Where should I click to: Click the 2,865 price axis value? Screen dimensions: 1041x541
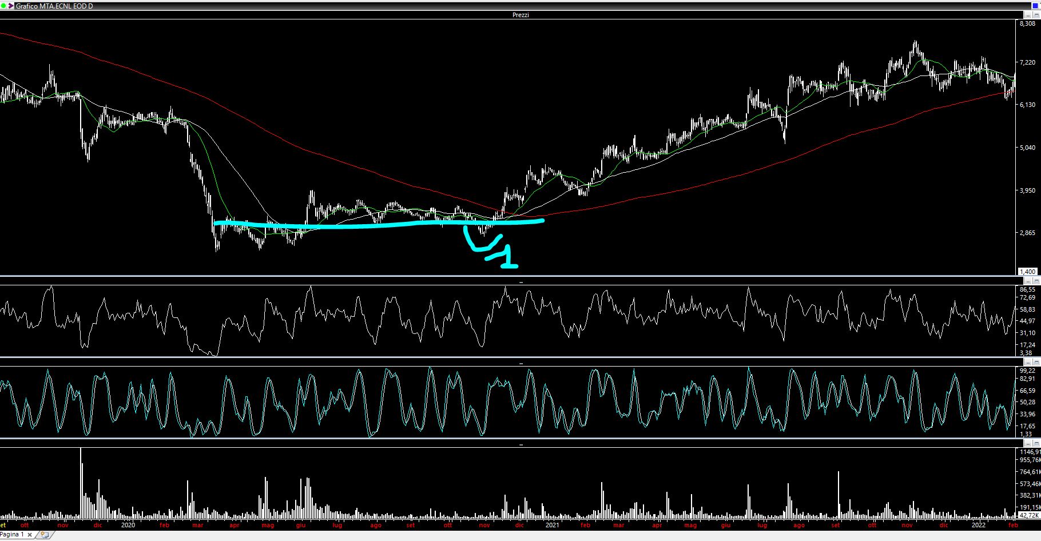click(x=1028, y=233)
